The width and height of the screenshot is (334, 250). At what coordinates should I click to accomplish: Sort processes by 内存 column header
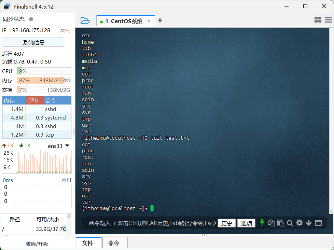pos(14,100)
